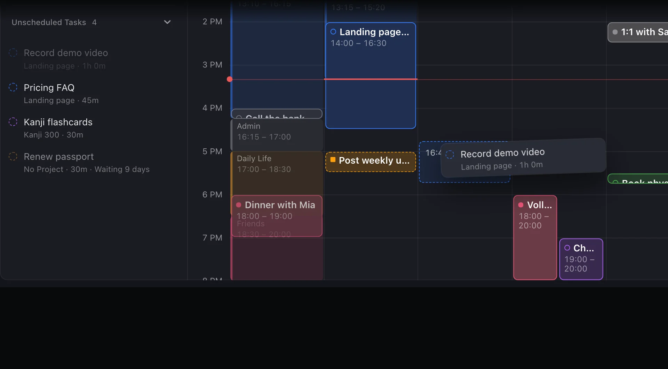The width and height of the screenshot is (668, 369).
Task: Click the Kanji 300 · 30m subtitle
Action: point(54,135)
